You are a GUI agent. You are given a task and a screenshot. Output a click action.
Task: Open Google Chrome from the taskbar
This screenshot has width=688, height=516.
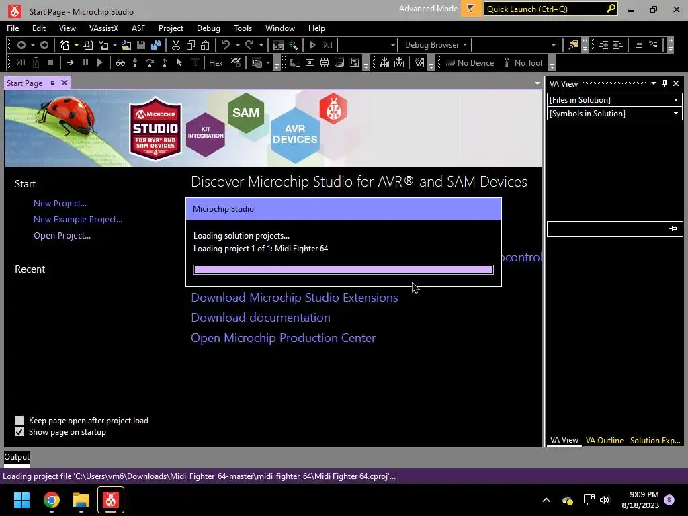coord(51,500)
